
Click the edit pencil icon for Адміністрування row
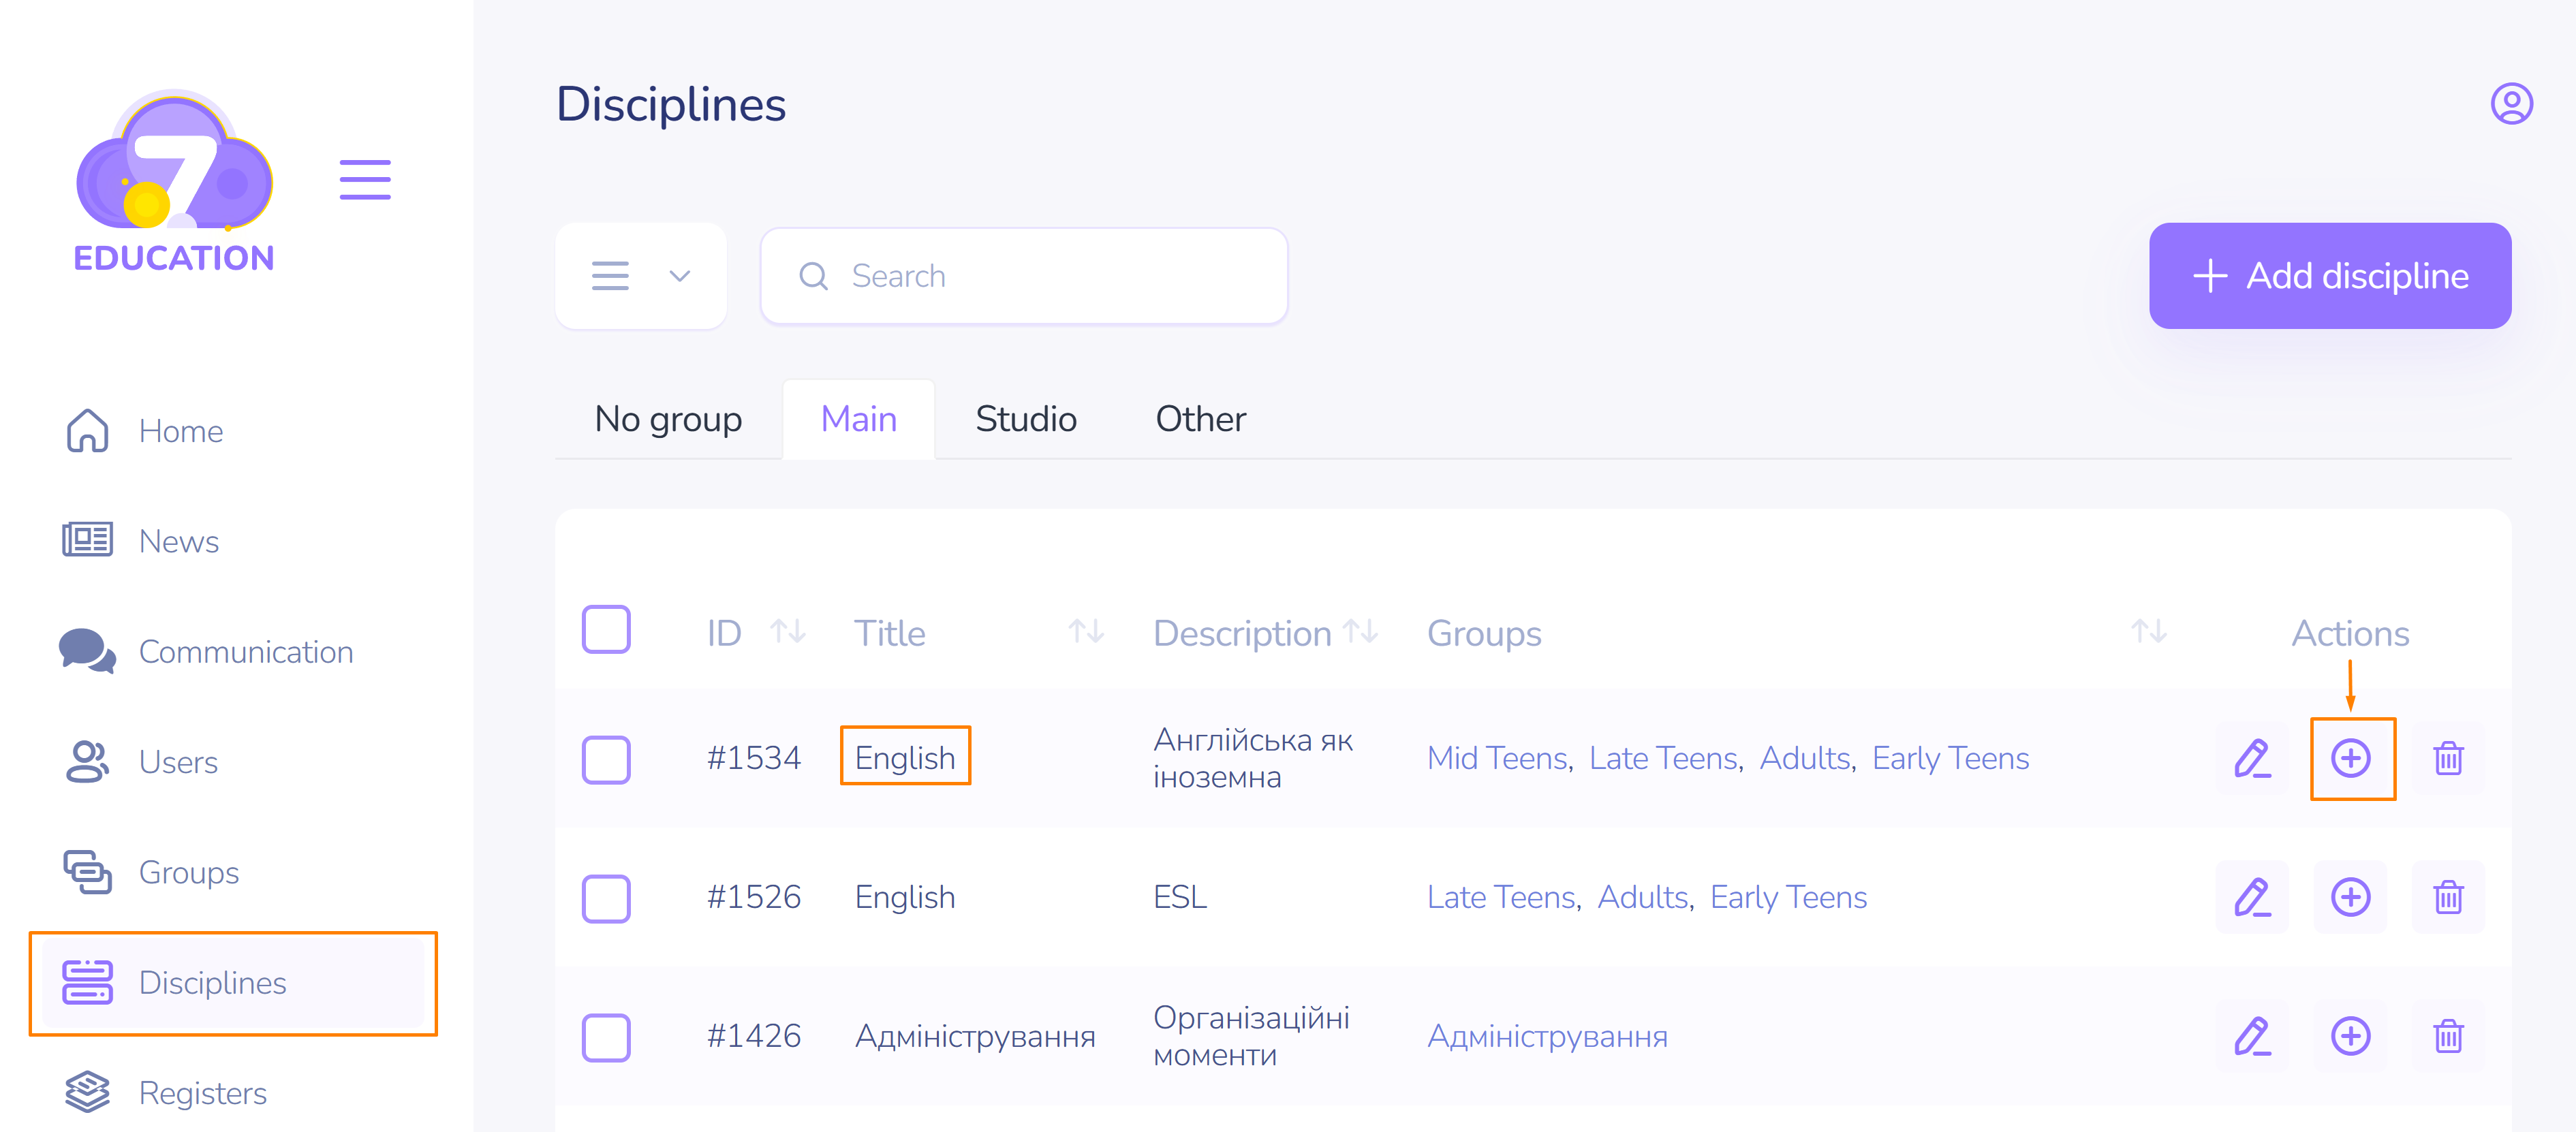click(2251, 1036)
